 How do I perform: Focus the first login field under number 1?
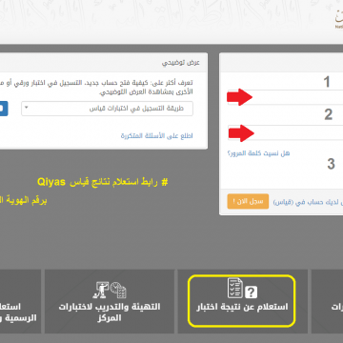pos(285,97)
